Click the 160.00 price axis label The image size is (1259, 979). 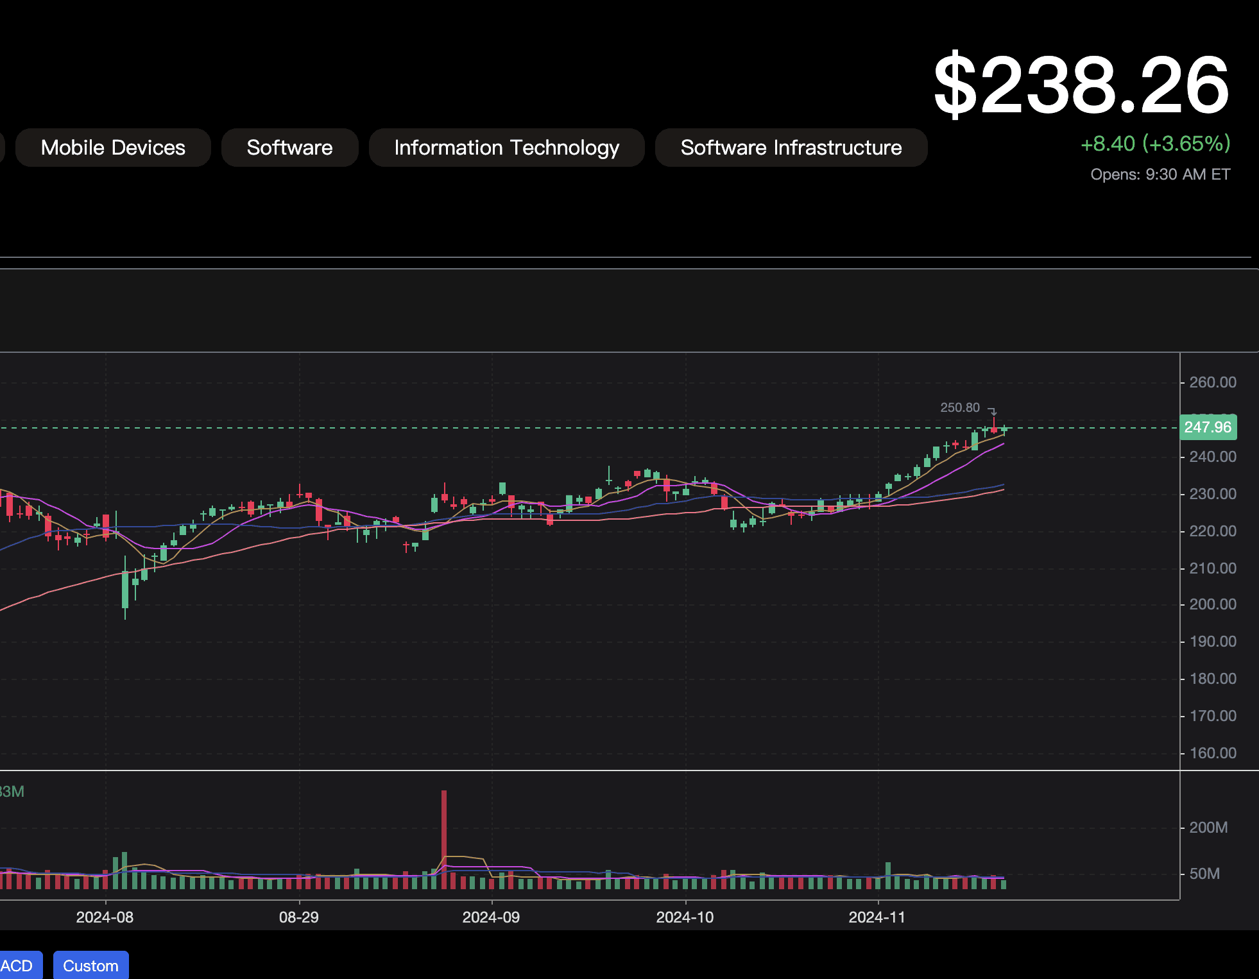1213,753
